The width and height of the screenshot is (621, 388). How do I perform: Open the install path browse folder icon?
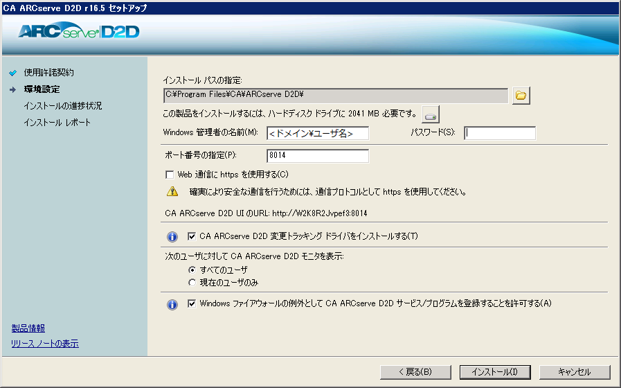[x=521, y=96]
